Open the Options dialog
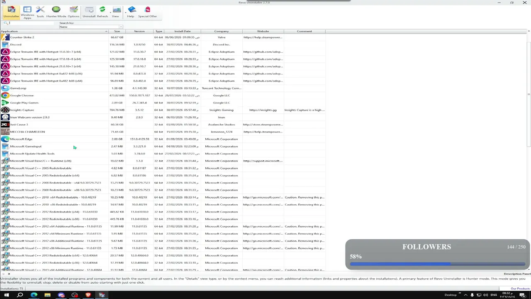This screenshot has width=531, height=299. 73,12
